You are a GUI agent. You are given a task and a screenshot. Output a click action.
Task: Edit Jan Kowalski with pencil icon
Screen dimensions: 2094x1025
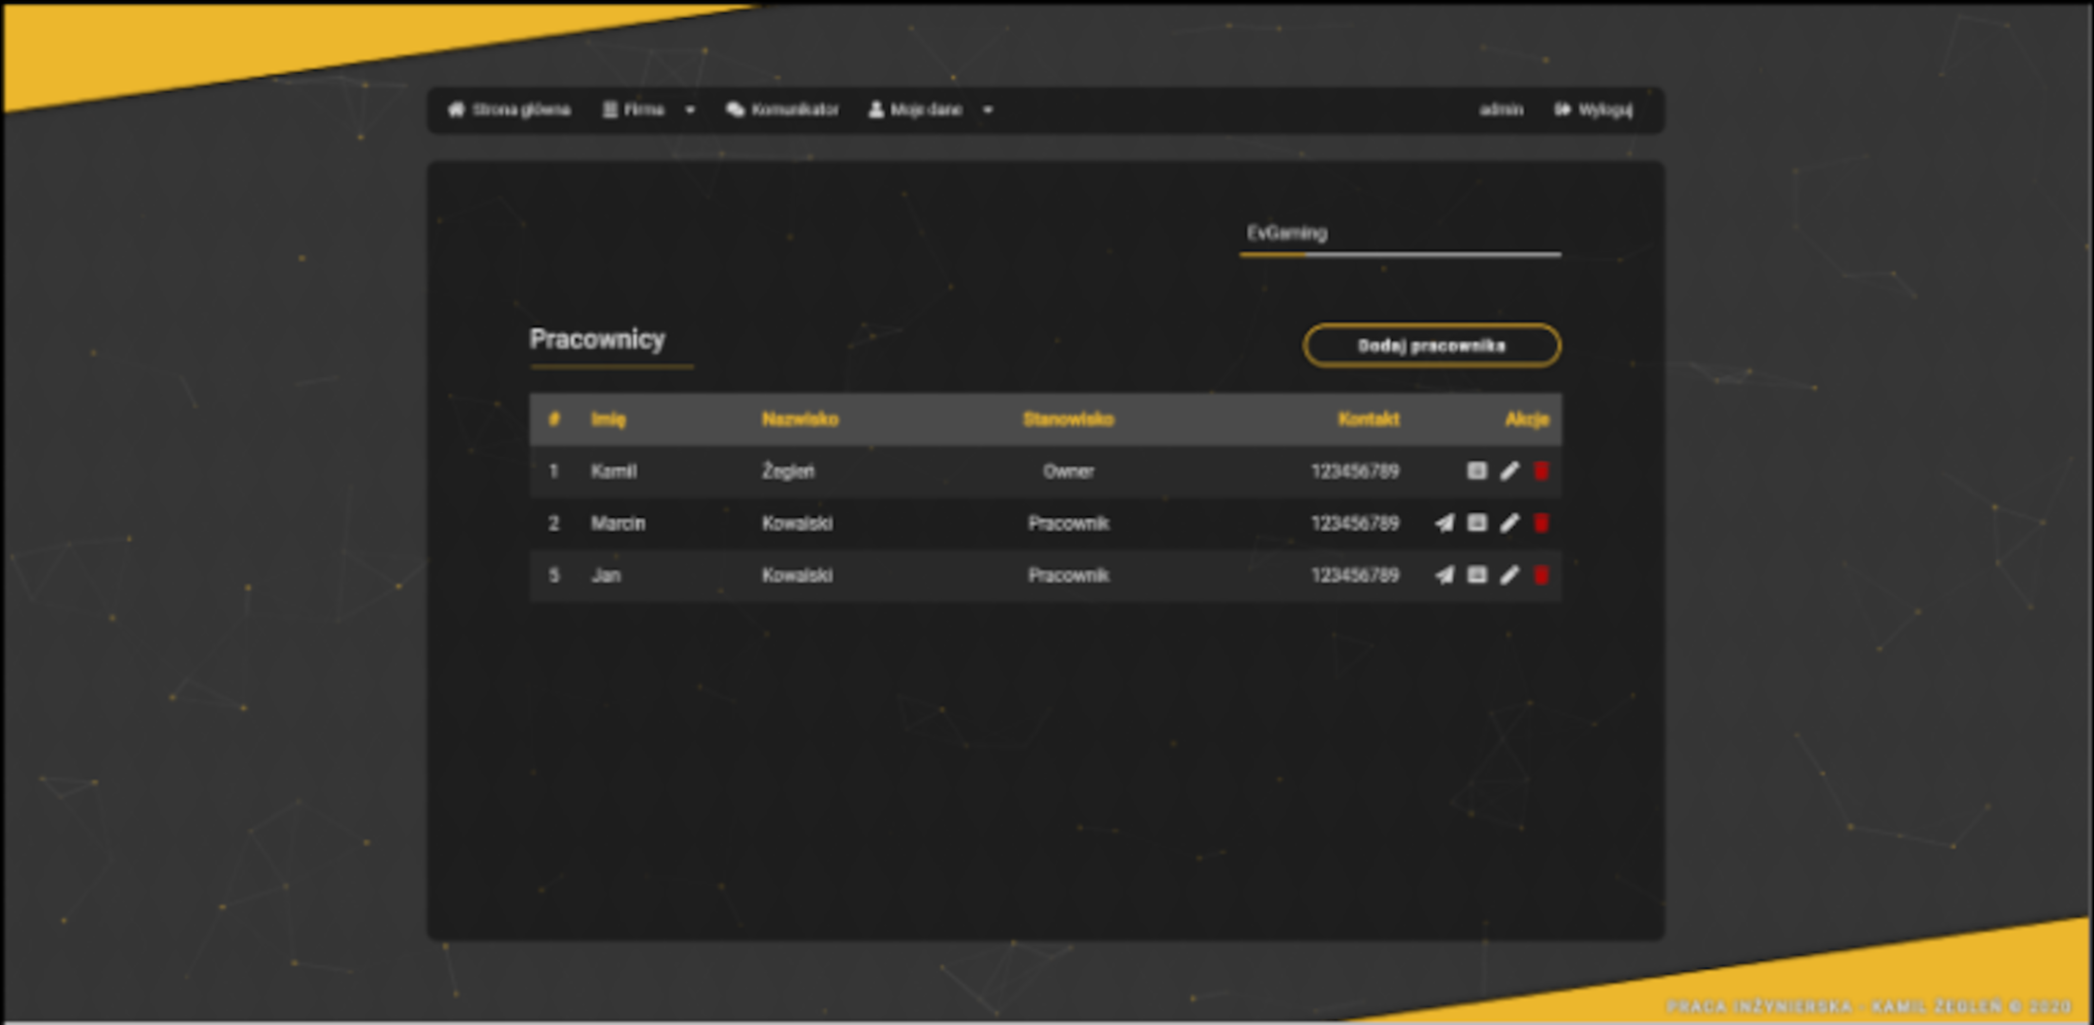[x=1509, y=575]
